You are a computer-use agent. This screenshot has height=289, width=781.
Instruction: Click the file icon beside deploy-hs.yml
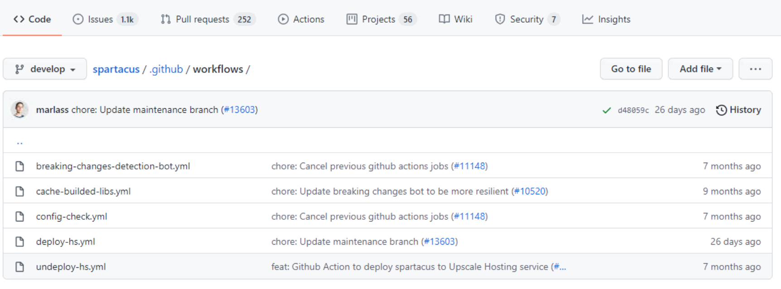19,241
